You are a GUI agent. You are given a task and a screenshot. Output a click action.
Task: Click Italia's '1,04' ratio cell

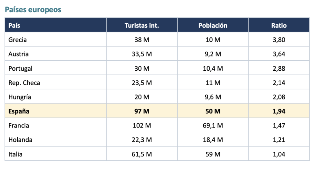pyautogui.click(x=279, y=154)
